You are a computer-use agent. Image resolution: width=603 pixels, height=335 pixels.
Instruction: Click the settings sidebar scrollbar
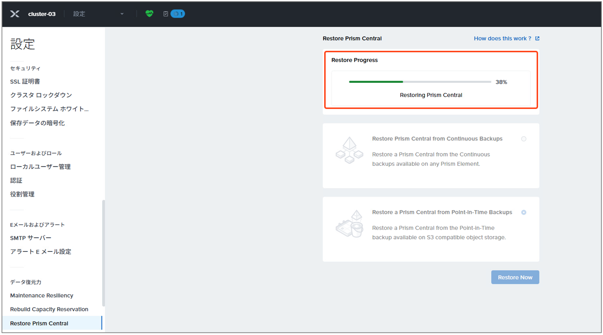click(x=104, y=253)
